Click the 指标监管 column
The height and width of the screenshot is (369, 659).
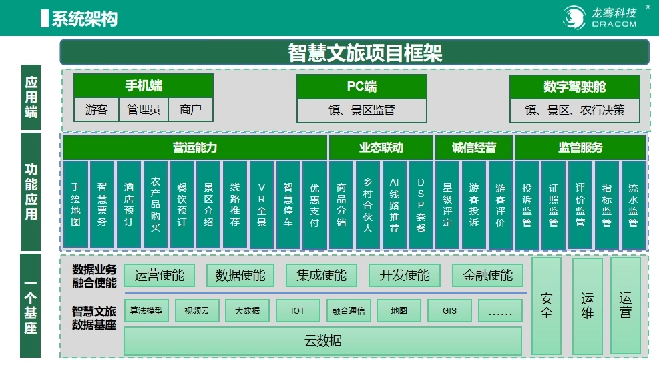click(606, 206)
